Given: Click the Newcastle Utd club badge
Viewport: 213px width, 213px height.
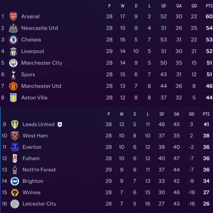Looking at the screenshot, I should point(13,28).
